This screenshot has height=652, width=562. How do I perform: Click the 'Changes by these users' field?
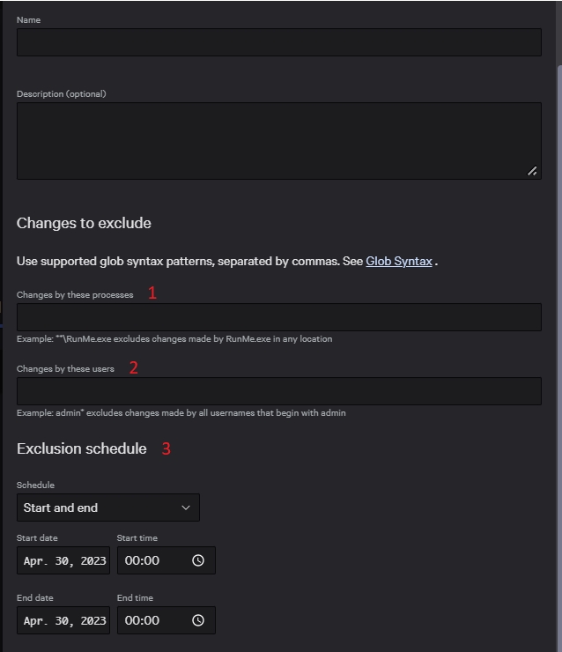[278, 391]
